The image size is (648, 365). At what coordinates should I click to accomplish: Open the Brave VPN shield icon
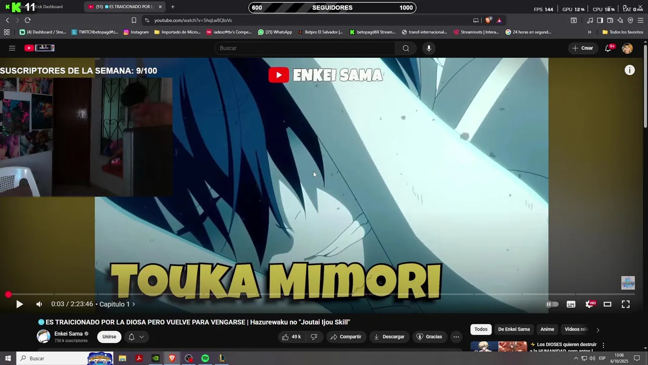pyautogui.click(x=630, y=20)
